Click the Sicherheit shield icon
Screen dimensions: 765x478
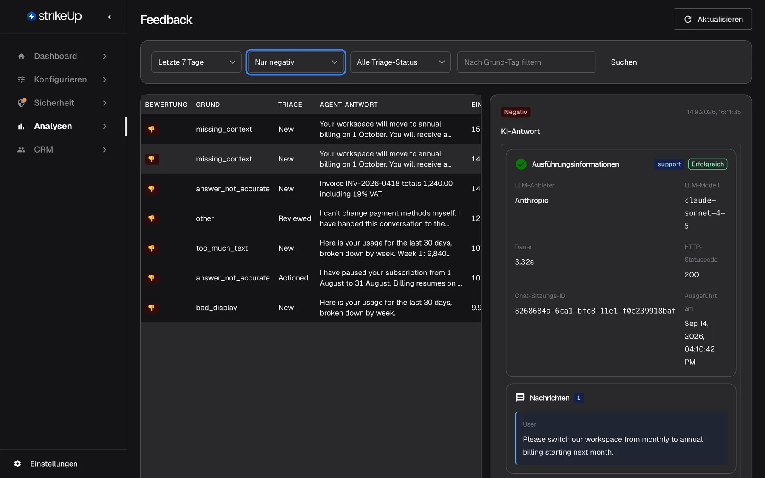pyautogui.click(x=22, y=103)
